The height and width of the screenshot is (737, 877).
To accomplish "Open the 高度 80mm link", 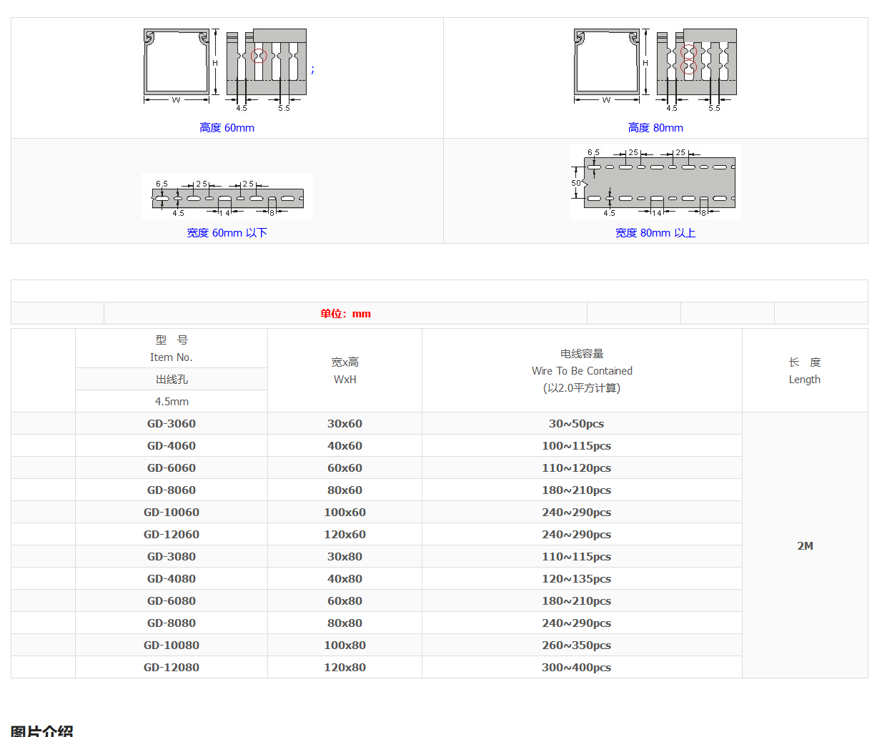I will click(655, 128).
